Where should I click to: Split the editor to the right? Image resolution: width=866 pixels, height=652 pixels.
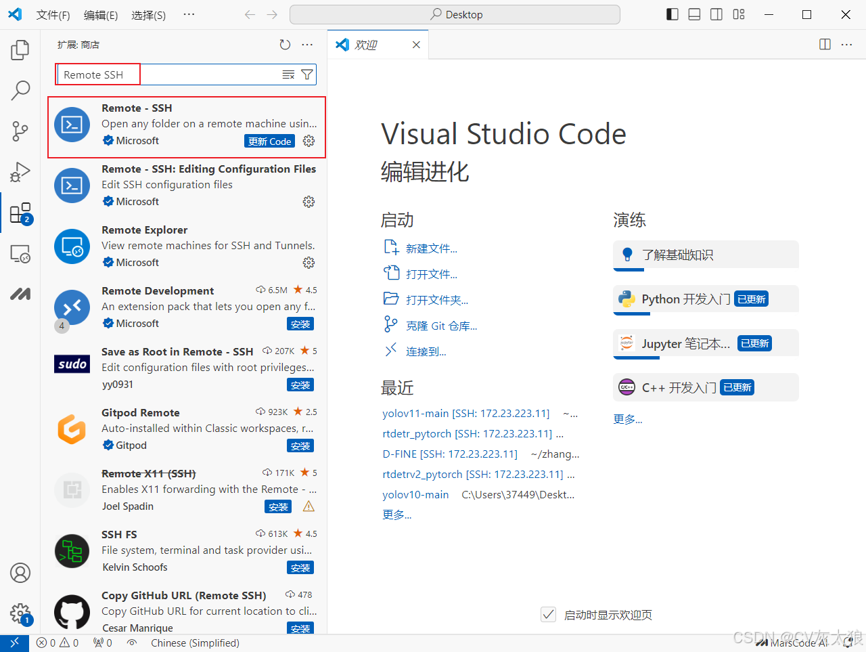point(825,44)
